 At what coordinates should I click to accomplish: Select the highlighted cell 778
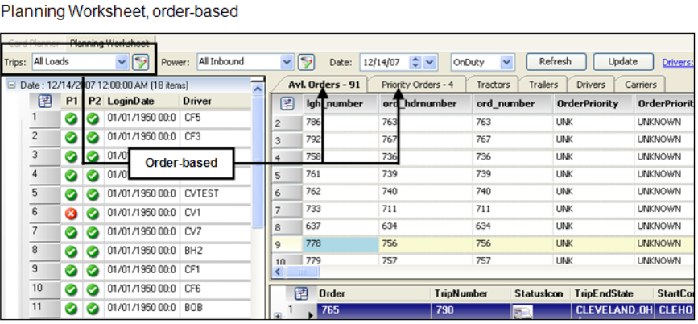pyautogui.click(x=341, y=244)
